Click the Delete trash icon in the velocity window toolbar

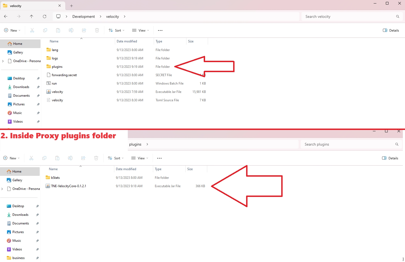(97, 30)
